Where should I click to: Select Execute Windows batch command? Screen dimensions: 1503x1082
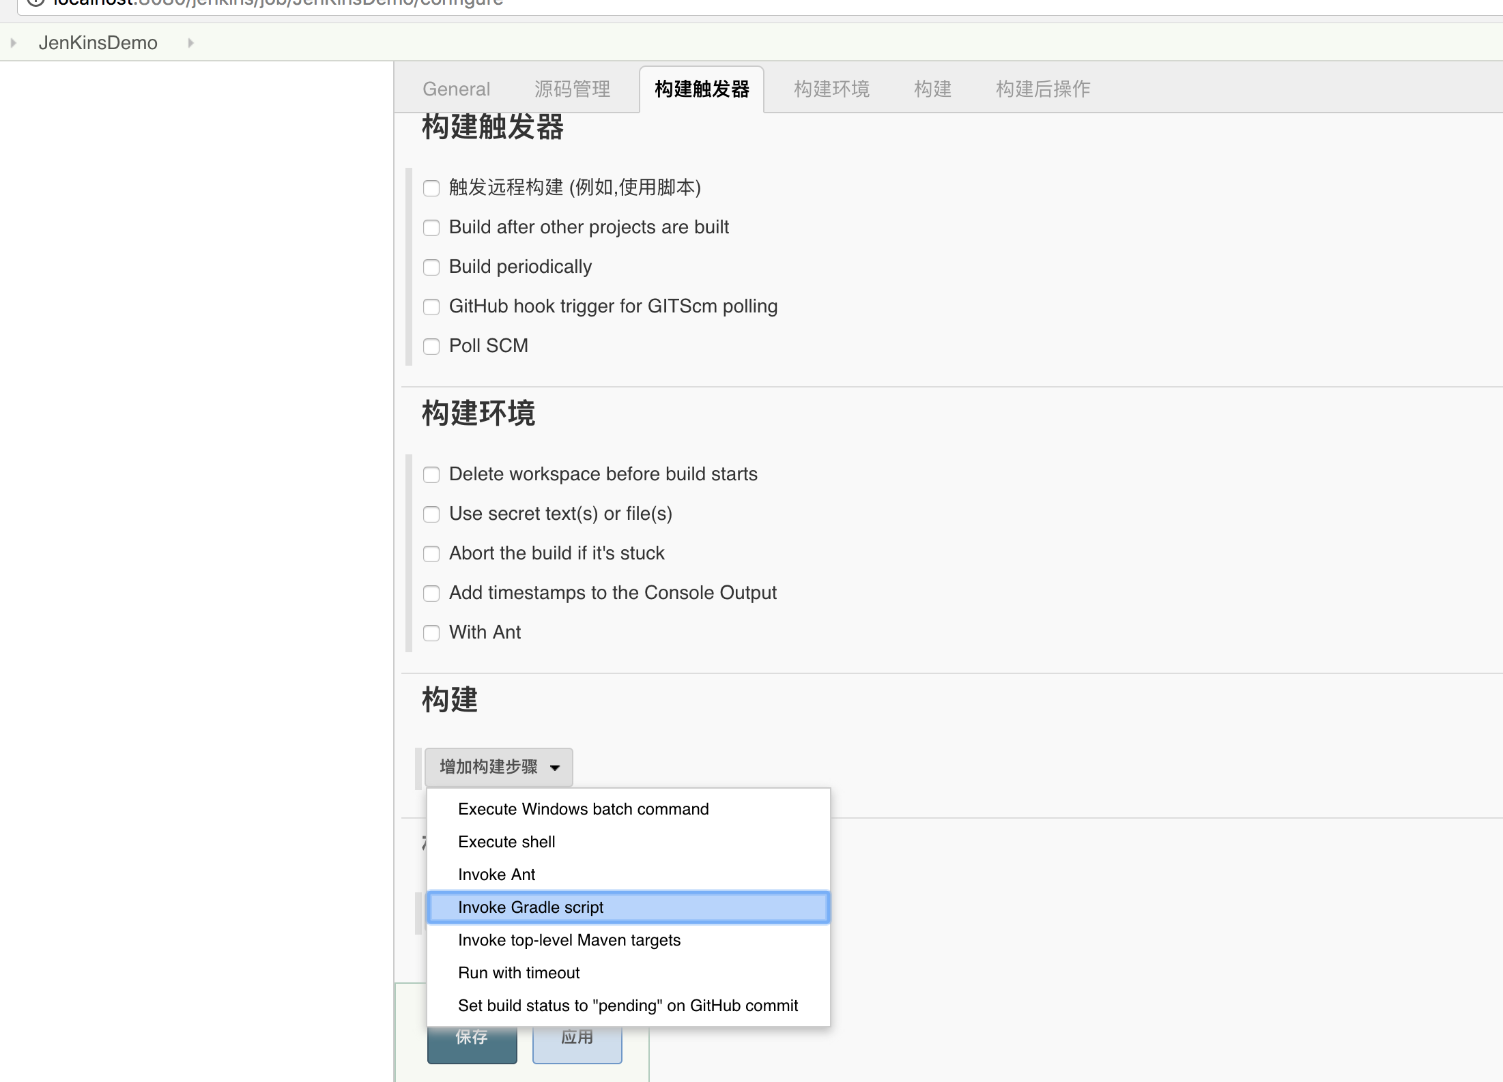point(583,809)
